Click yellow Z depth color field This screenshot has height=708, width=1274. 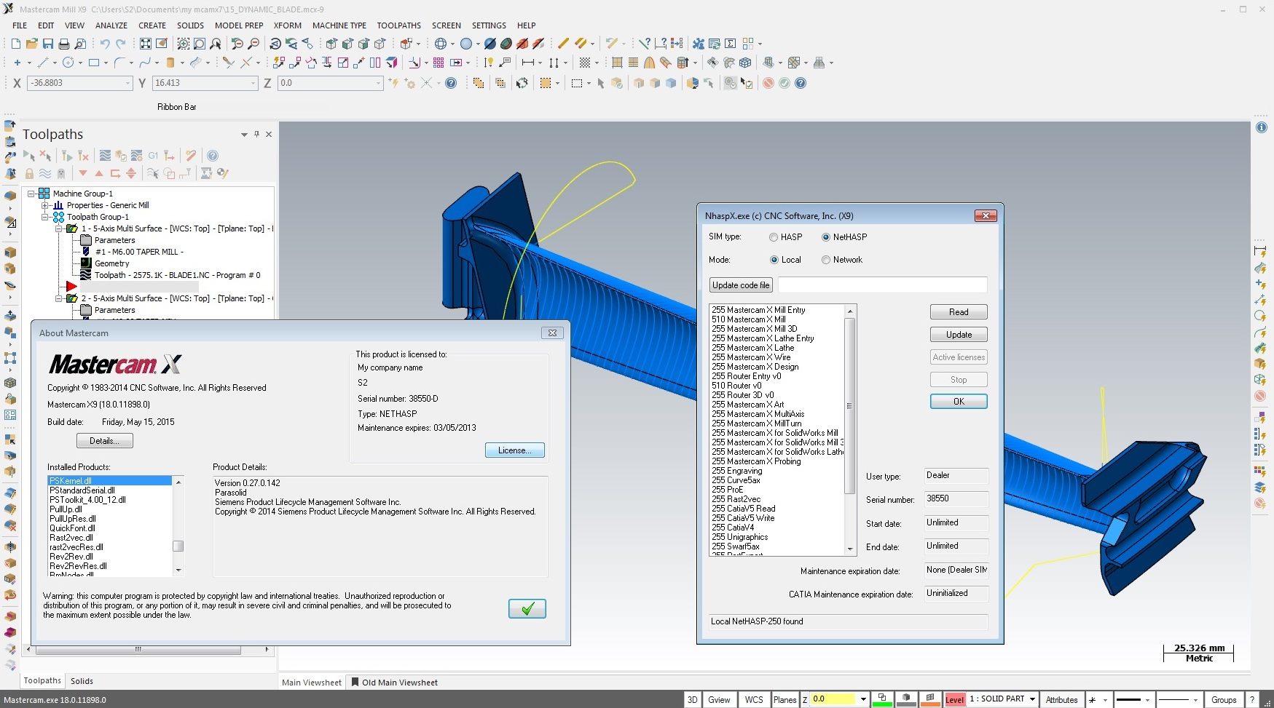pyautogui.click(x=833, y=699)
